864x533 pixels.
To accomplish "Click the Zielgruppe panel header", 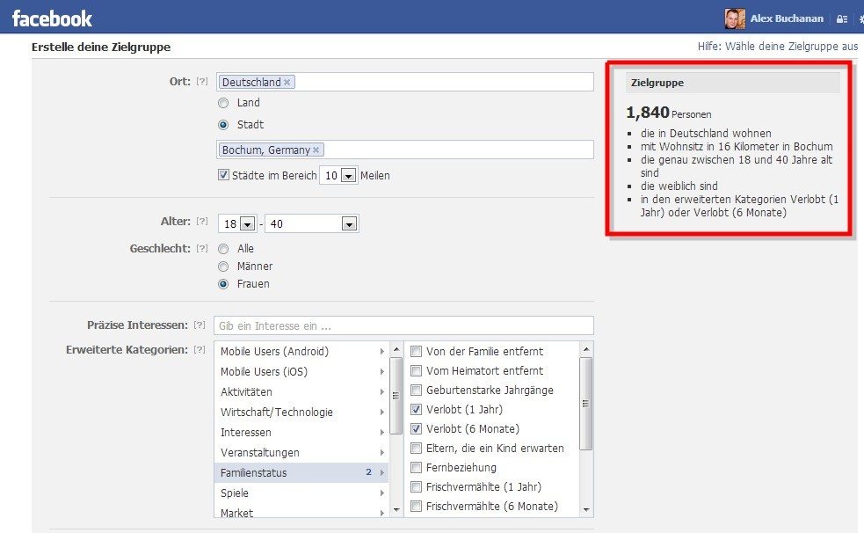I will [x=733, y=83].
